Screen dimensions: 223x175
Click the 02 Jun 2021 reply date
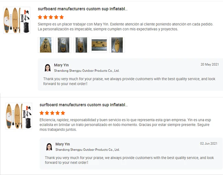tap(209, 143)
